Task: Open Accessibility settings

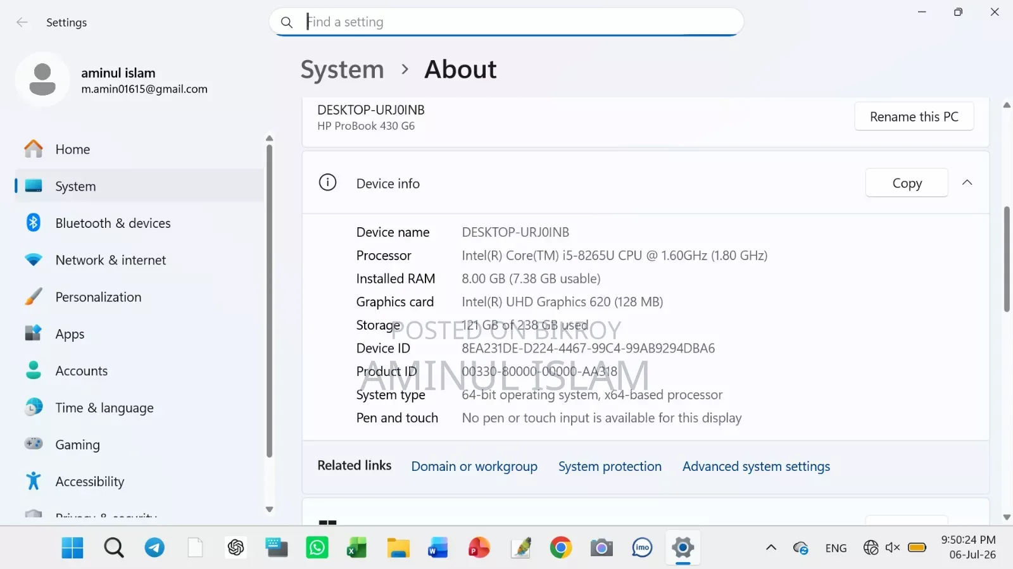Action: (x=139, y=482)
